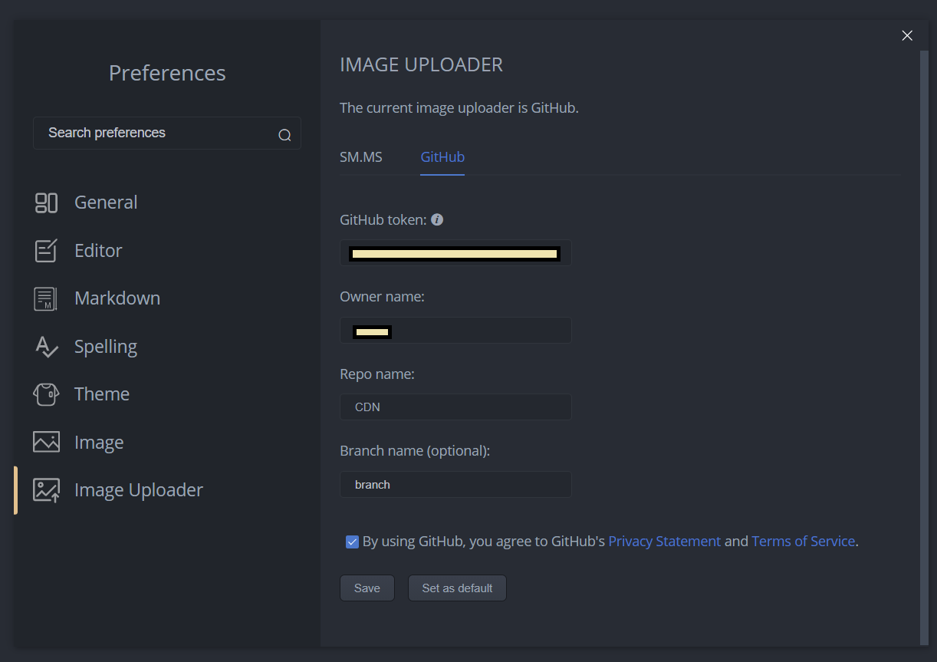Focus the Search preferences field
Screen dimensions: 937x662
pyautogui.click(x=167, y=133)
